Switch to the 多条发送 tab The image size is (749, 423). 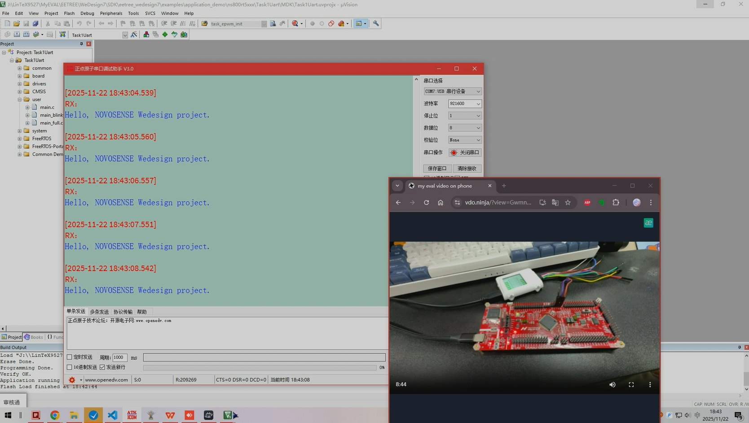point(99,312)
